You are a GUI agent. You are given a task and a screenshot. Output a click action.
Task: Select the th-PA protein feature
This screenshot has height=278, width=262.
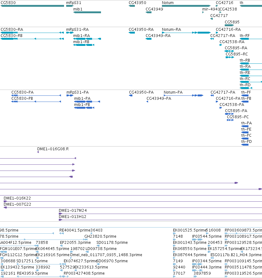[245, 126]
